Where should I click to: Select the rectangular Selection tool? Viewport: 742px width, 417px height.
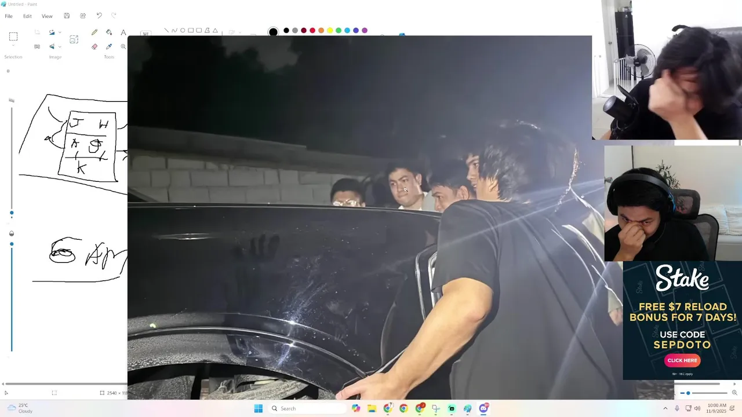tap(13, 36)
